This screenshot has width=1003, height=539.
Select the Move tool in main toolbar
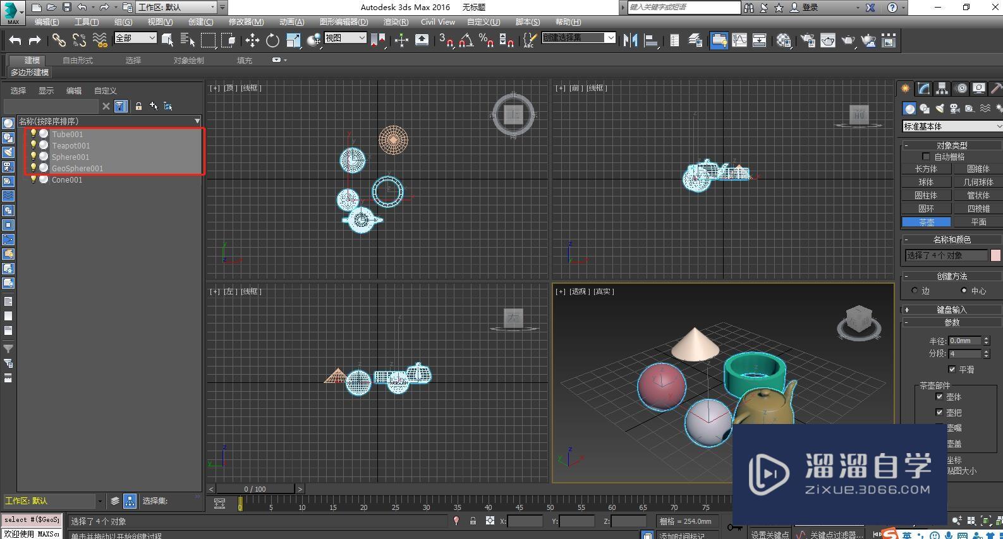click(x=252, y=40)
